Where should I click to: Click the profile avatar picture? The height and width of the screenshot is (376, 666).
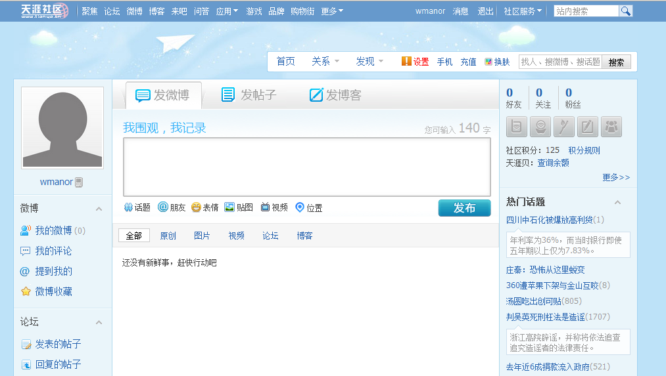pyautogui.click(x=62, y=127)
